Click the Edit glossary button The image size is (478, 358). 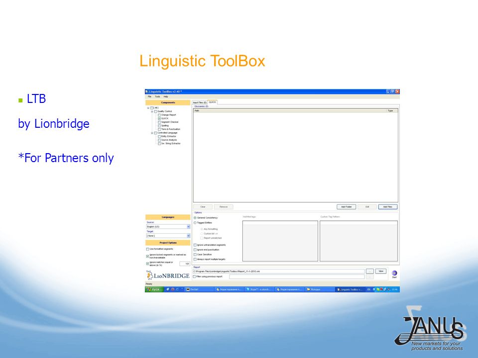[x=367, y=207]
